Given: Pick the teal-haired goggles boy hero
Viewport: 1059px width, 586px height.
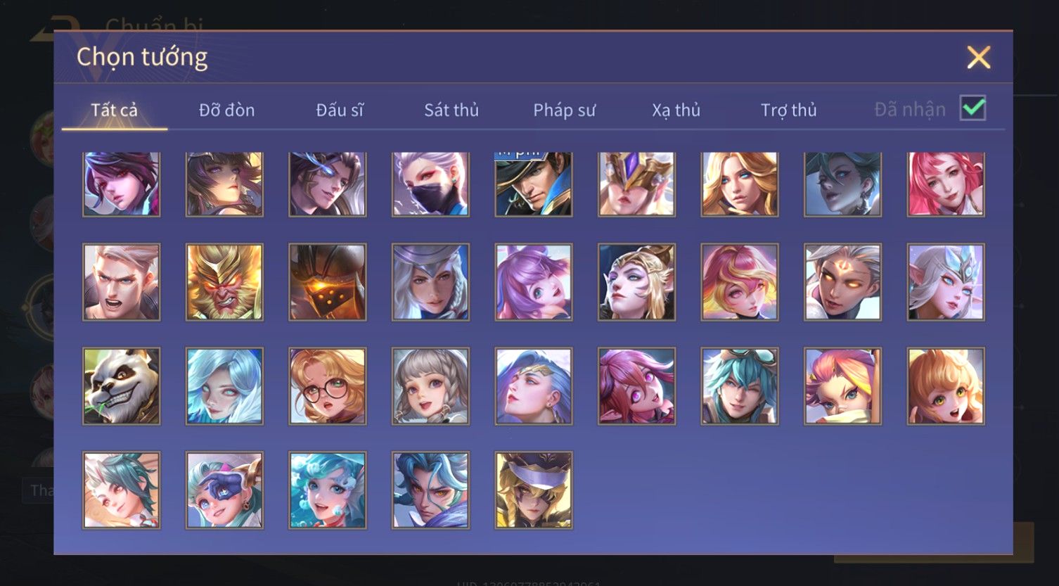Looking at the screenshot, I should pos(740,386).
